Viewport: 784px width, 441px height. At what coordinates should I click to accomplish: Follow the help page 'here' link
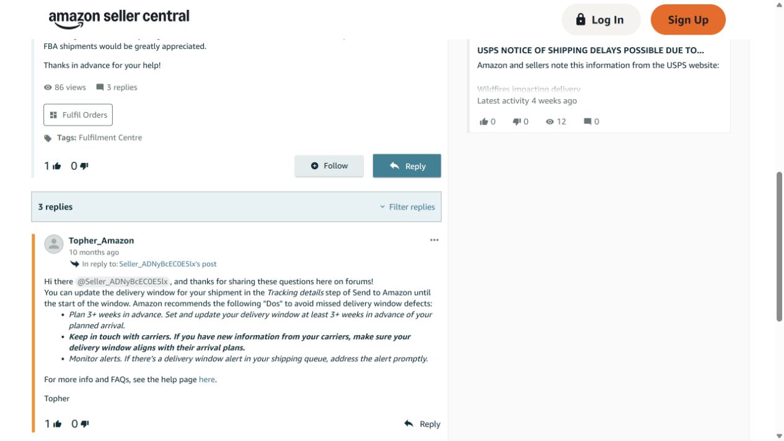[x=207, y=380]
